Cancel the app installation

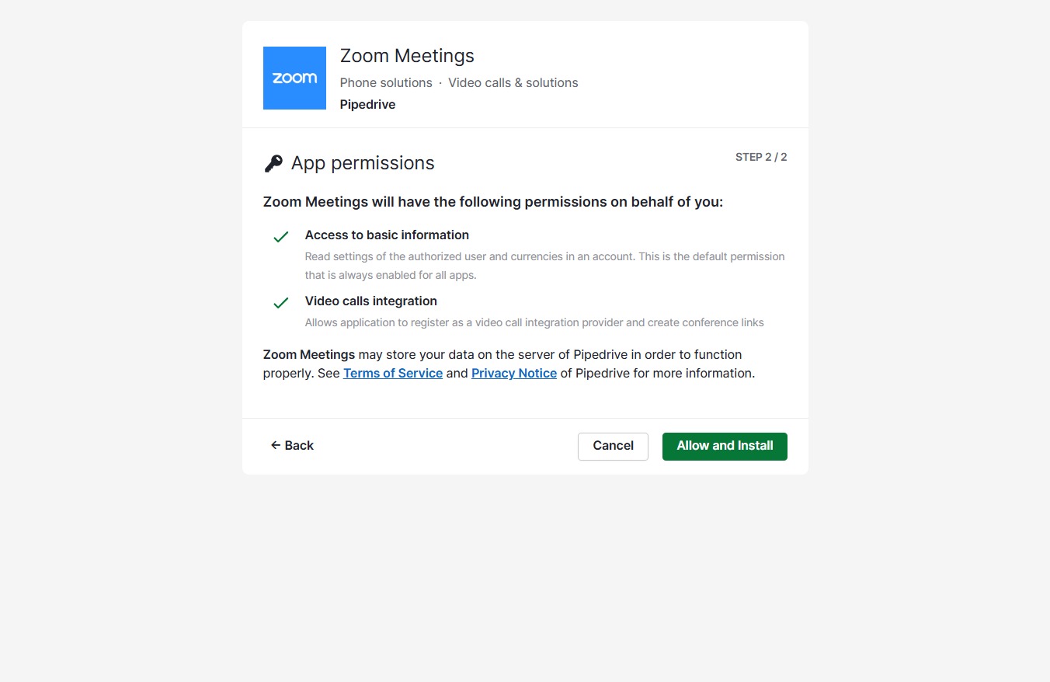click(613, 446)
